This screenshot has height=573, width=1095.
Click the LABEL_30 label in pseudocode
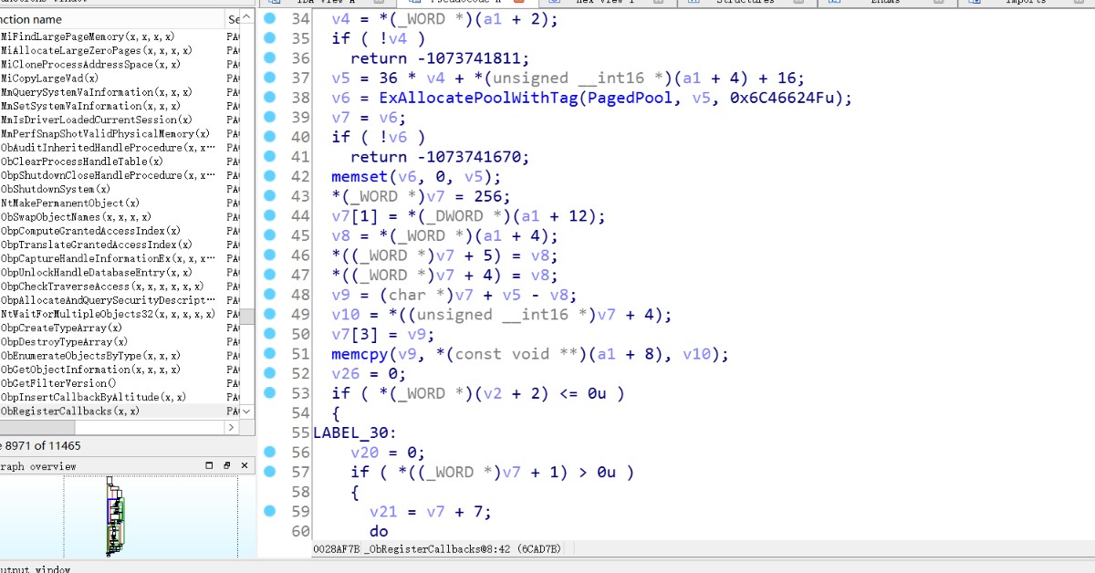pyautogui.click(x=355, y=432)
